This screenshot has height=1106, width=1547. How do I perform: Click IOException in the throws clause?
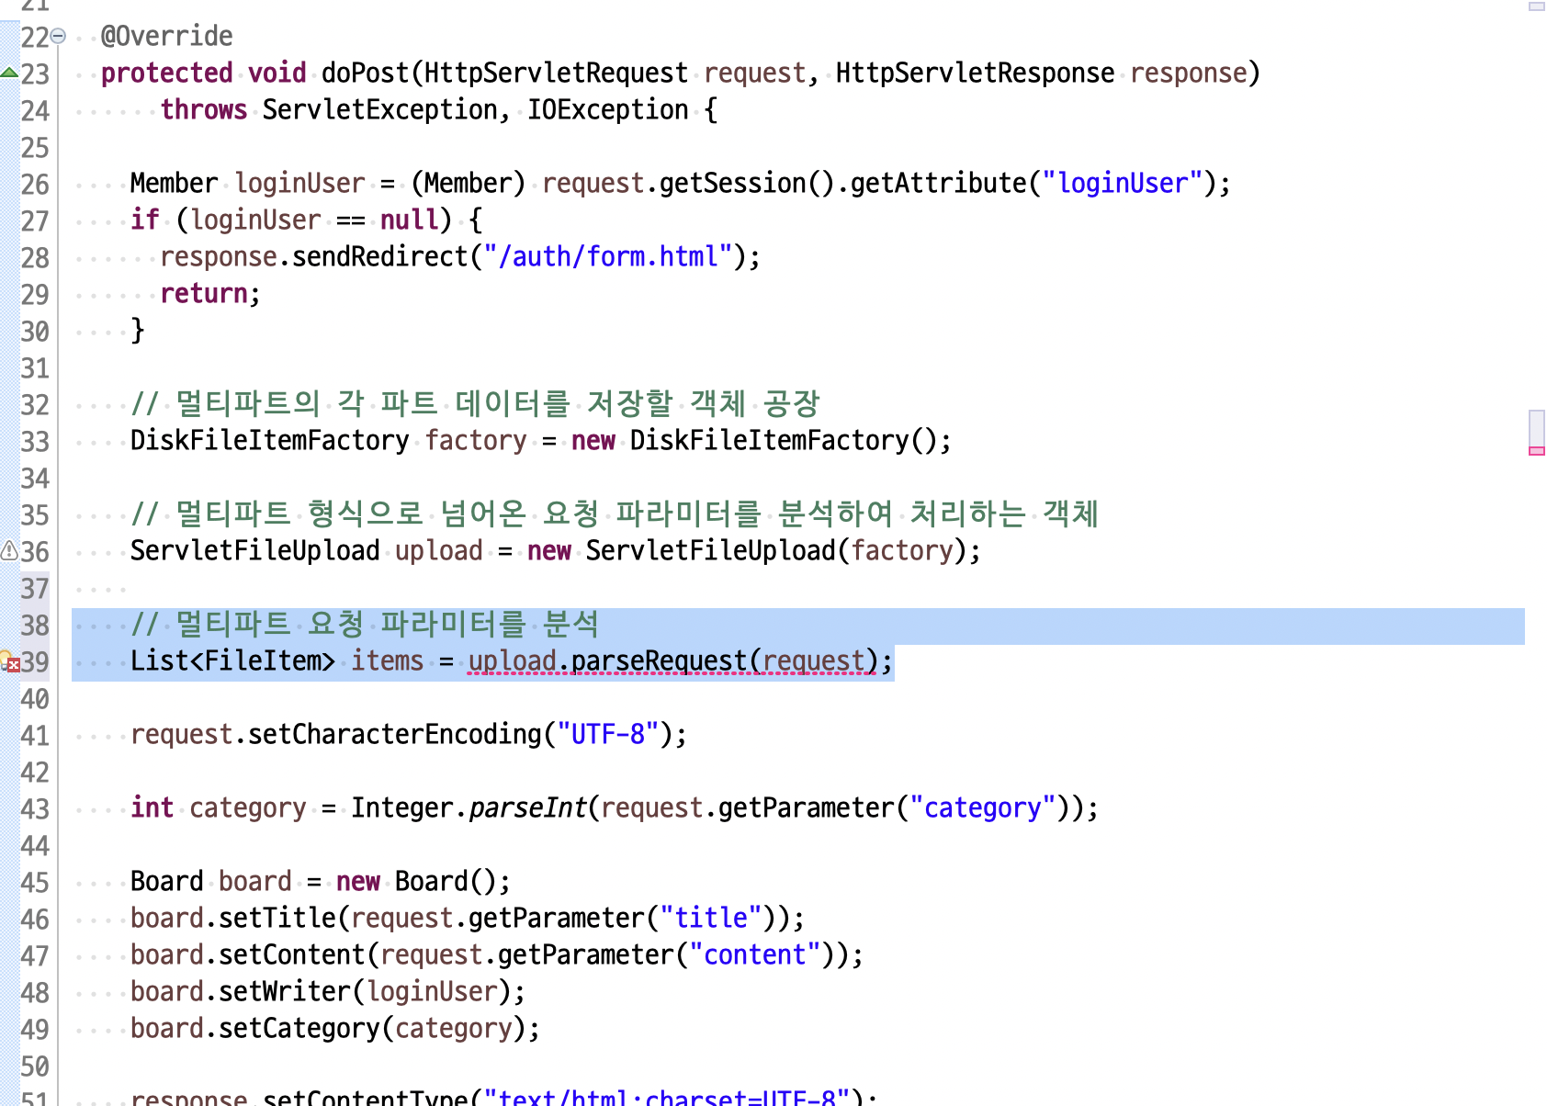point(607,109)
